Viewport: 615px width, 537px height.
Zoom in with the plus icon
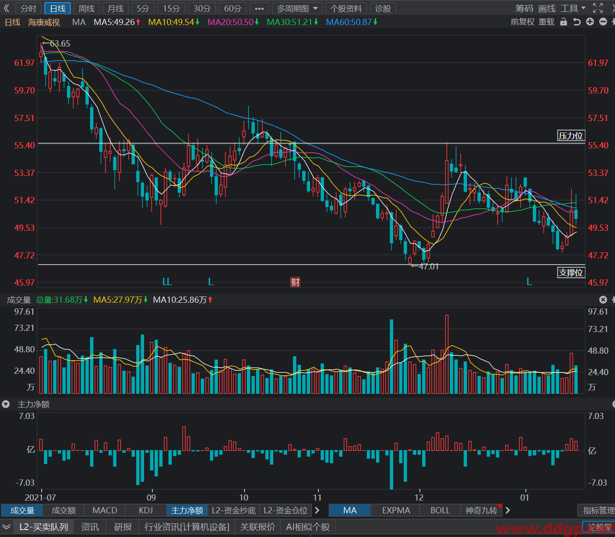[590, 22]
